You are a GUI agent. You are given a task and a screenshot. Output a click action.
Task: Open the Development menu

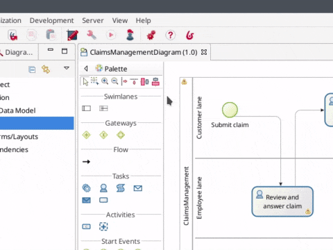(x=51, y=20)
